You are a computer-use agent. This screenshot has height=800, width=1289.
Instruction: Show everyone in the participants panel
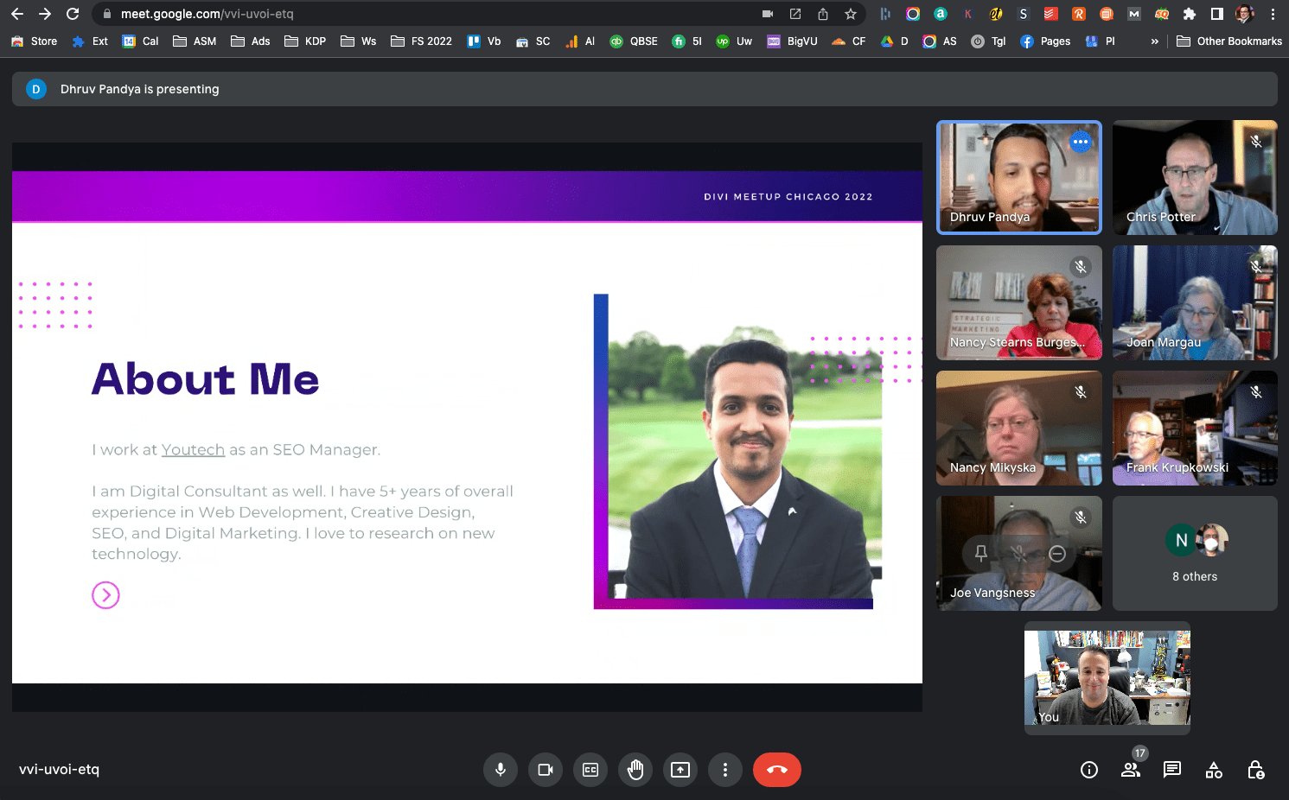click(1130, 770)
